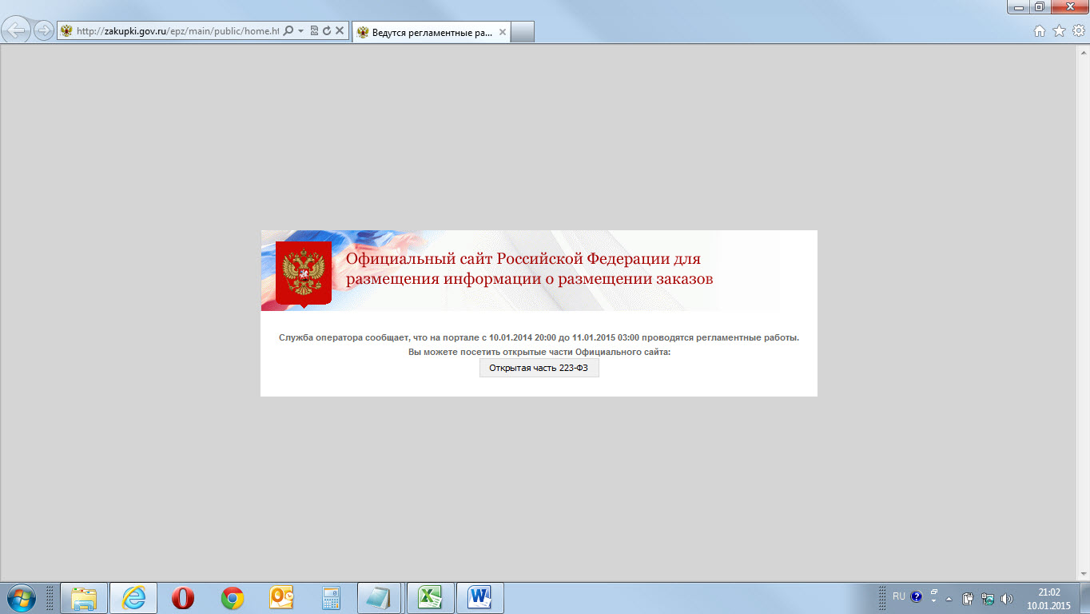Click the browser Forward arrow button
This screenshot has width=1090, height=614.
pyautogui.click(x=43, y=31)
